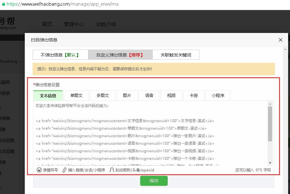Screen dimensions: 290x194
Task: Click the line containing 弹出一个卡券-演试
Action: pyautogui.click(x=125, y=159)
